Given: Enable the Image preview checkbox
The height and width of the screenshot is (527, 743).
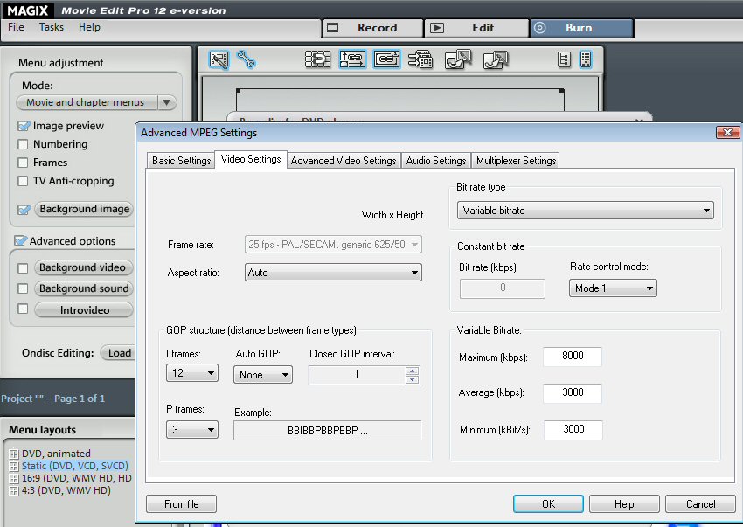Looking at the screenshot, I should point(23,126).
